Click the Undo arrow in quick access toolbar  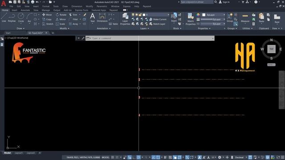pyautogui.click(x=37, y=2)
